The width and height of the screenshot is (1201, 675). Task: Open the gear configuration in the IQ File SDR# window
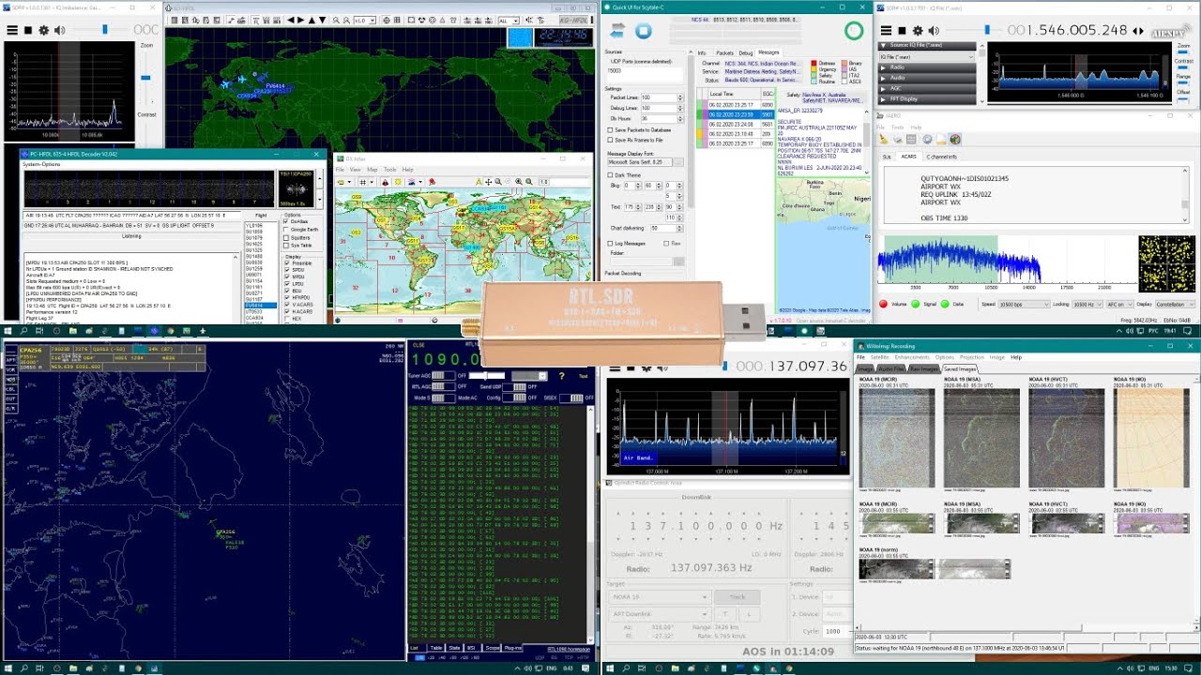coord(918,30)
